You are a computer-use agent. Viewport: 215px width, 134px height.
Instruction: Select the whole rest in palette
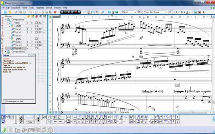tap(75, 121)
